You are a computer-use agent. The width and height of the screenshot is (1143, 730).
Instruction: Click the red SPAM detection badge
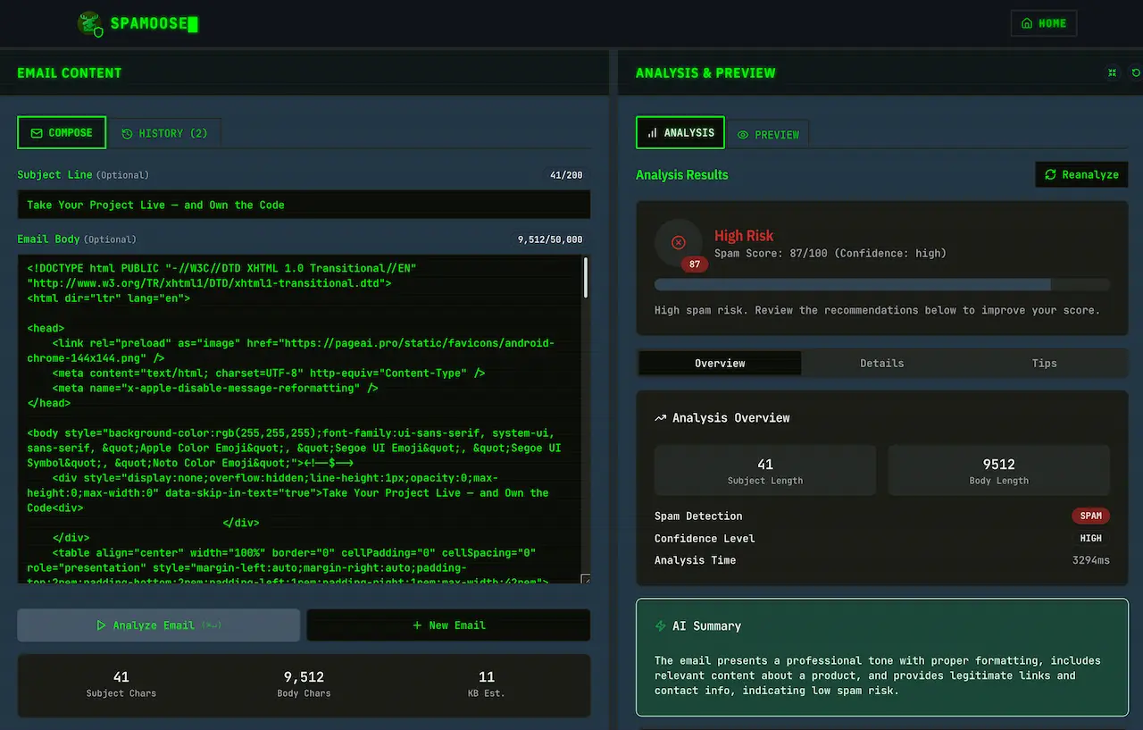tap(1090, 516)
